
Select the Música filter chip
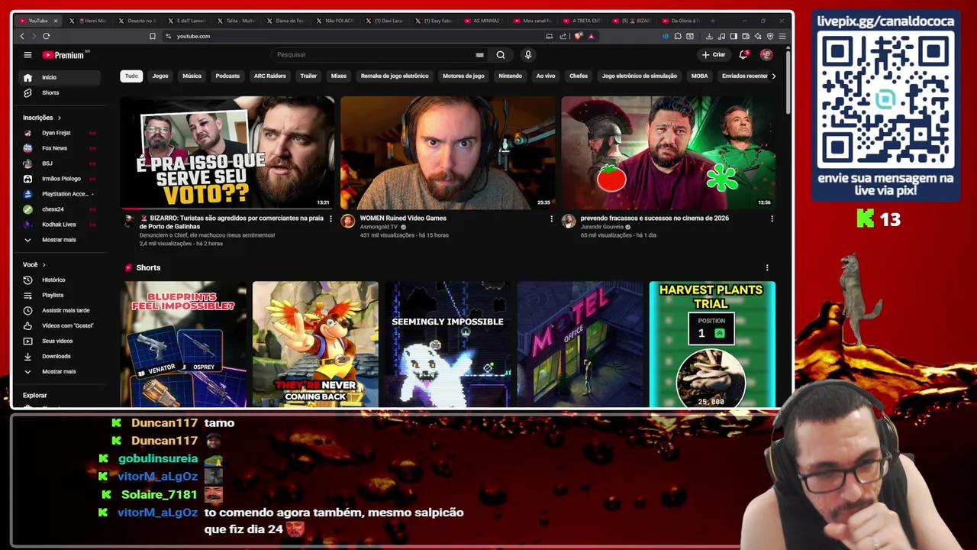(x=192, y=76)
